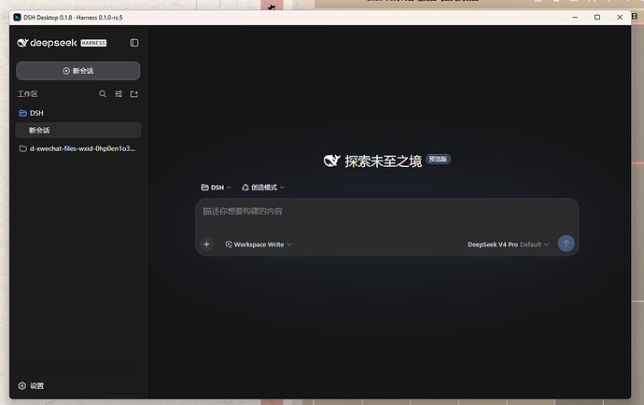Close the DSH Desktop window
The image size is (644, 405).
(x=620, y=17)
